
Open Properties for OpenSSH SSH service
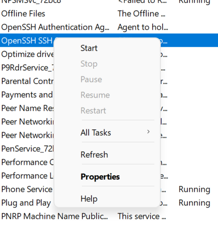(100, 177)
